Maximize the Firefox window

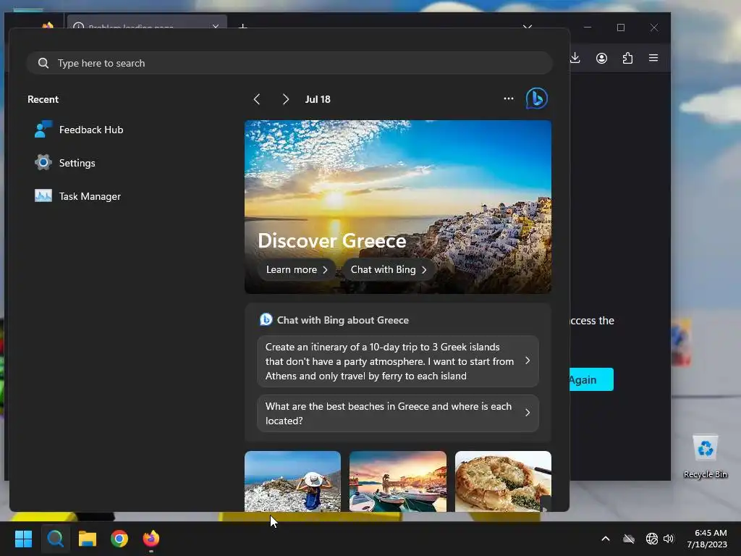click(621, 28)
